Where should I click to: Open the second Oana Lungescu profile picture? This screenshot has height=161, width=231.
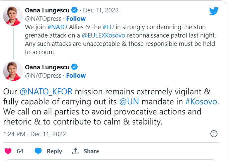click(x=13, y=71)
